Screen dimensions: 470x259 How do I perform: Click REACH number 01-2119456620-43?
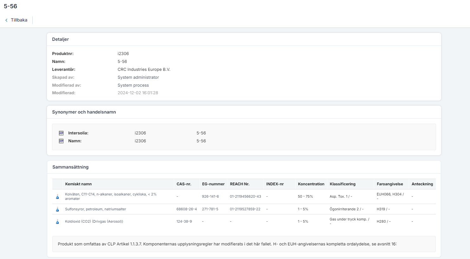[x=245, y=196]
